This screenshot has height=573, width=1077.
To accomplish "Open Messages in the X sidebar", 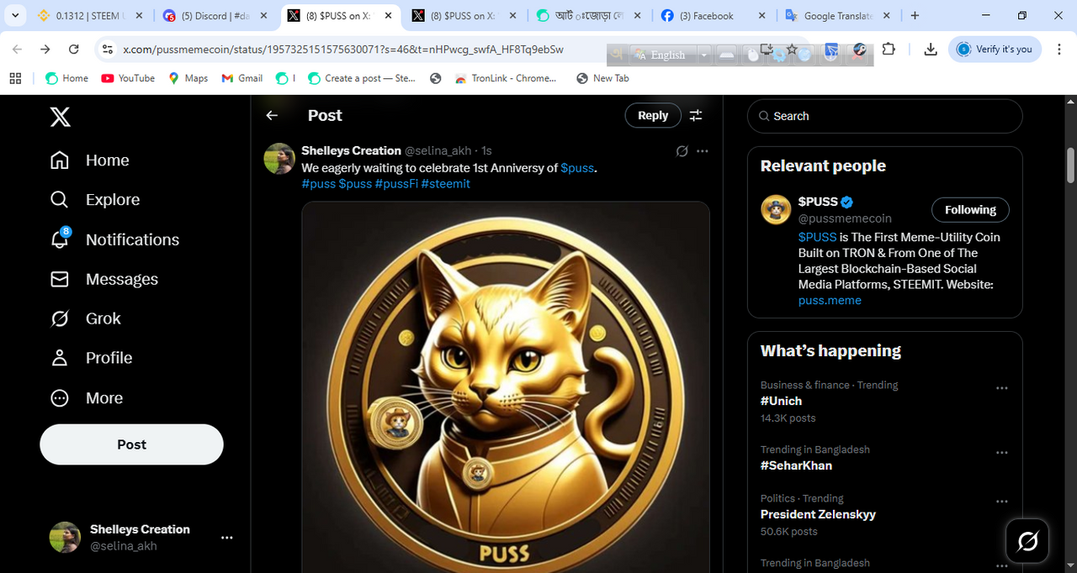I will coord(103,279).
